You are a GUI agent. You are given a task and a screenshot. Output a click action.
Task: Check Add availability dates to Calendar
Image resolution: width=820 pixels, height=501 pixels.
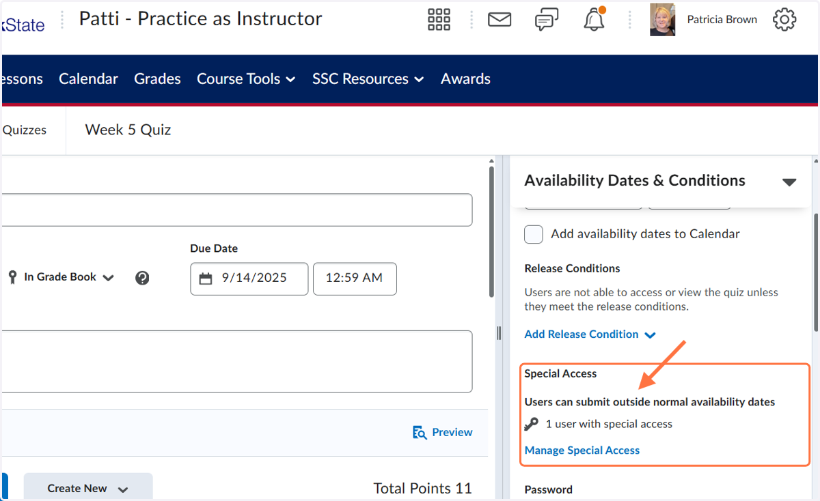click(x=534, y=234)
